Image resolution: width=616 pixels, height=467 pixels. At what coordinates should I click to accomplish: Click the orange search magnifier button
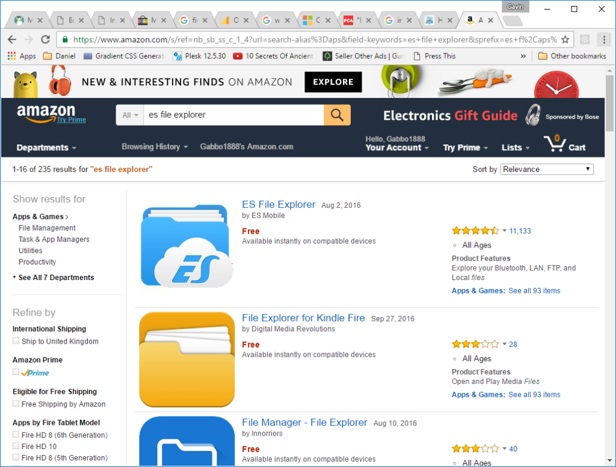337,115
